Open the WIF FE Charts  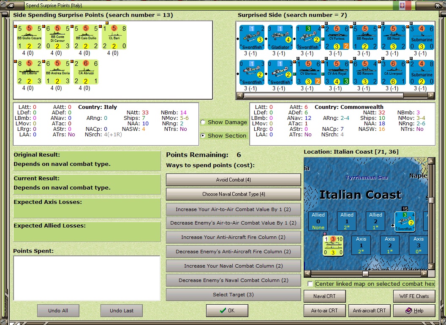(x=414, y=296)
